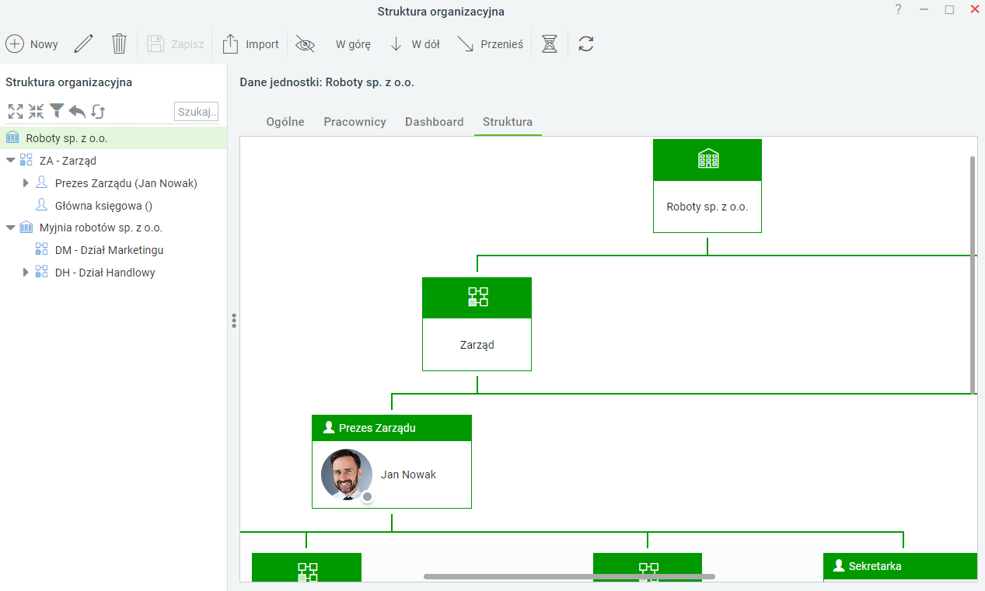Click the funnel filter icon
985x591 pixels.
tap(57, 111)
